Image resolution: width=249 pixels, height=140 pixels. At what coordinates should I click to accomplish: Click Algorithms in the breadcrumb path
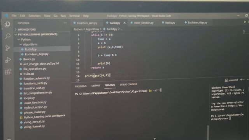(92, 29)
